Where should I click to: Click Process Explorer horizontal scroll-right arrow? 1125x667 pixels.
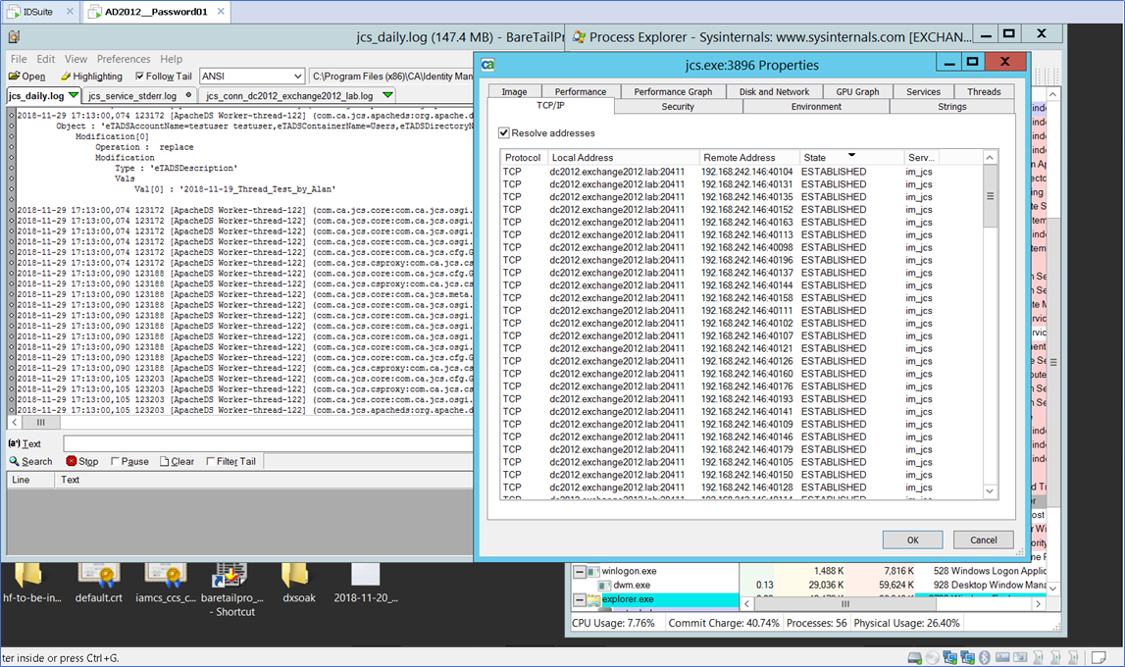[1038, 604]
